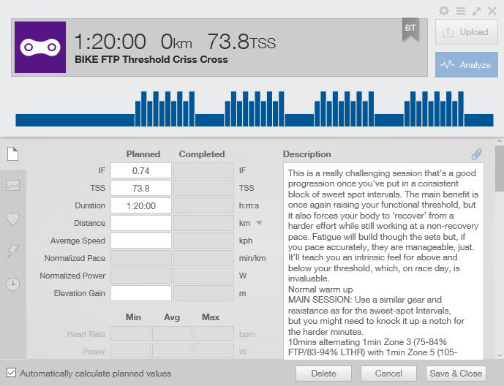Select the chart graph sidebar tab
The width and height of the screenshot is (504, 386).
13,186
